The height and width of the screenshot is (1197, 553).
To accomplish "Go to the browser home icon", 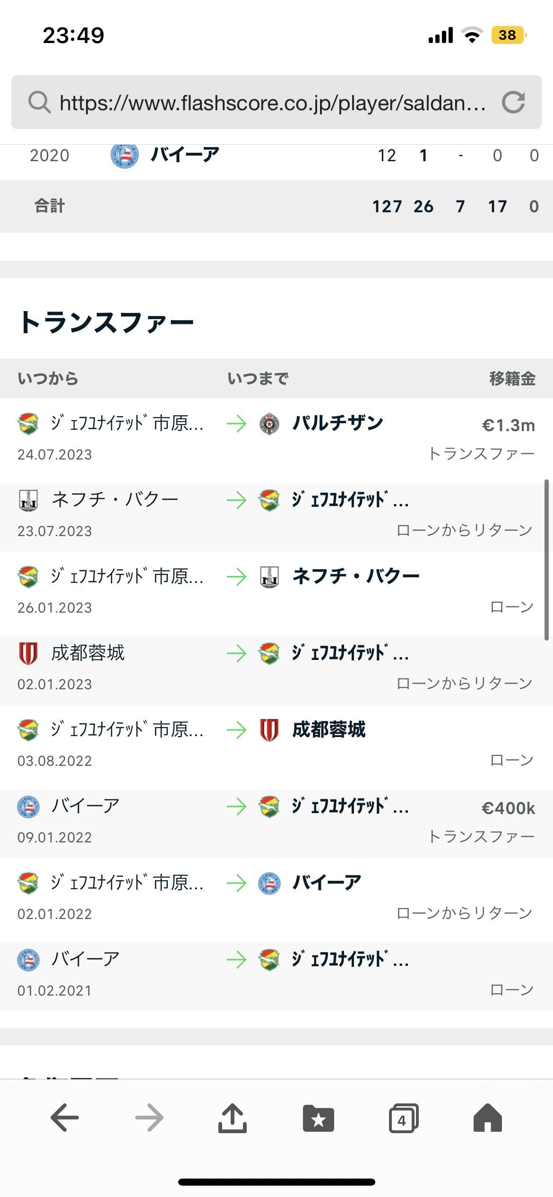I will 487,1118.
